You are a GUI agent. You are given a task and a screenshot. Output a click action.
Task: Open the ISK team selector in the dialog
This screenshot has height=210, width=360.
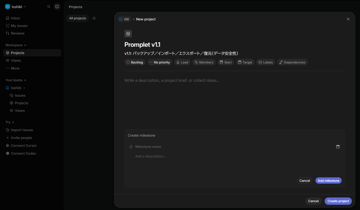tap(124, 19)
